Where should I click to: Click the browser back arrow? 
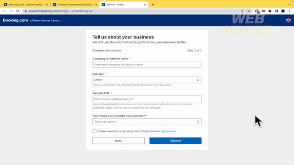(x=4, y=11)
